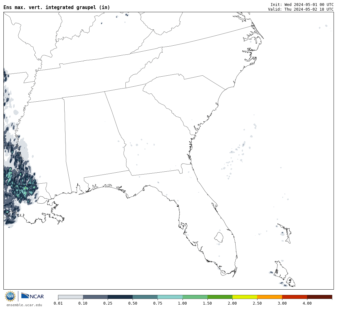Click the 'Init: Wed 2024-05-01 00 UTC' text

(302, 4)
